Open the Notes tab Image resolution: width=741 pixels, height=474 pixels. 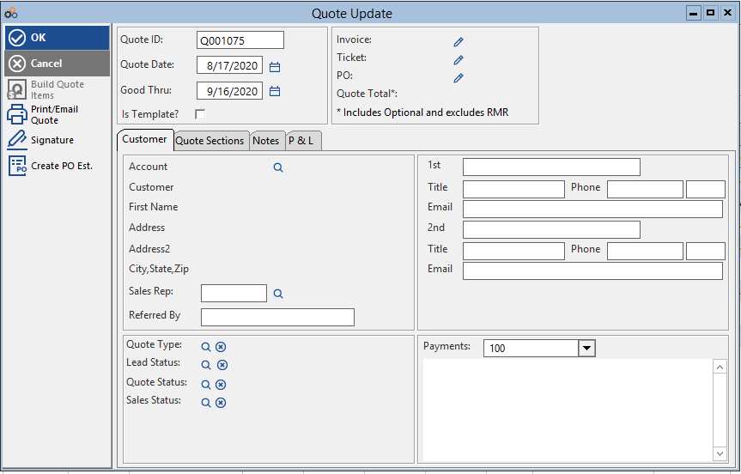[266, 141]
